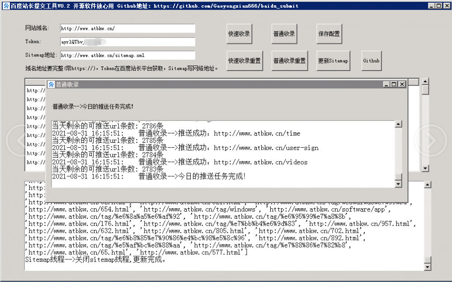This screenshot has height=282, width=452.
Task: Click the line Sitemap线程-->关闭sitemap线程,更新完成。
Action: 95,259
